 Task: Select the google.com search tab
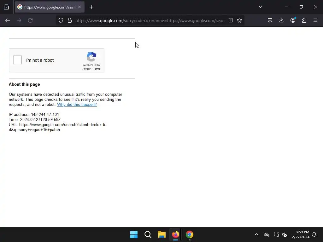point(50,7)
